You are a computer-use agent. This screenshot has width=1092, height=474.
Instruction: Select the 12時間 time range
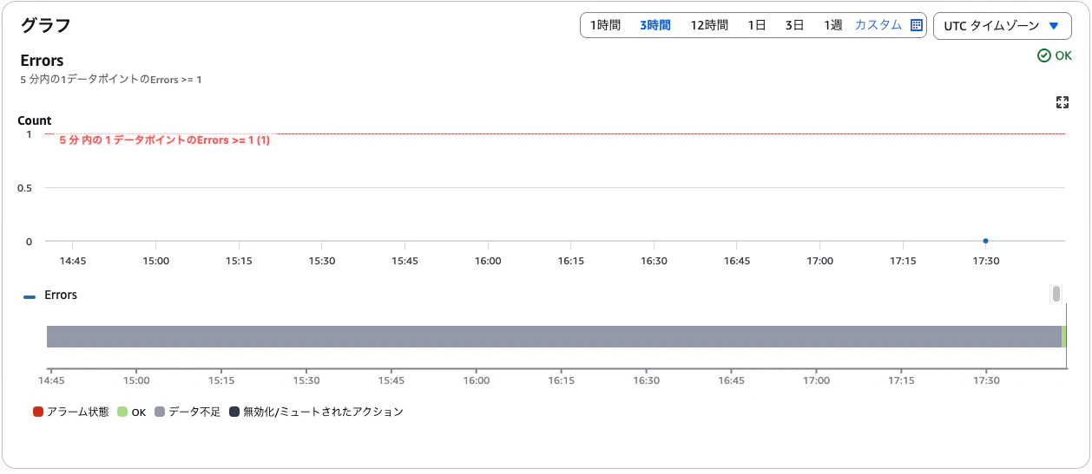pos(709,25)
